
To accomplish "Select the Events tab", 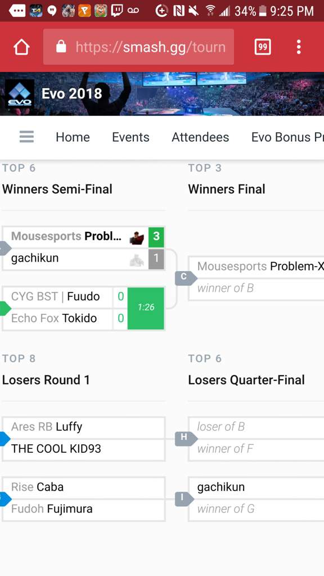I will click(x=130, y=137).
